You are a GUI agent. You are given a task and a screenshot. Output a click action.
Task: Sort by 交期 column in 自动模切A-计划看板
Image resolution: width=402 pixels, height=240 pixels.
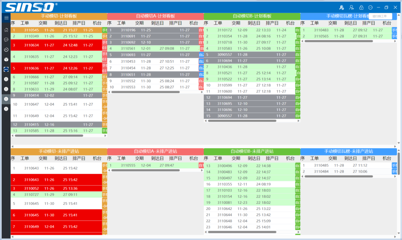[x=139, y=23]
